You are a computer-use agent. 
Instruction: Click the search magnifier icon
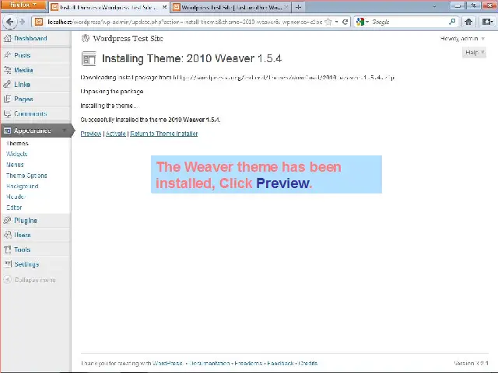click(452, 22)
